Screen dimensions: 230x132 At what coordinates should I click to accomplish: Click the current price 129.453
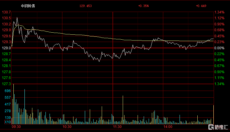[85, 6]
